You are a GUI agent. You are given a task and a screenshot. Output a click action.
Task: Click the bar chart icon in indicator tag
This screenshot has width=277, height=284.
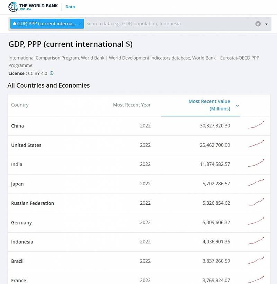15,24
